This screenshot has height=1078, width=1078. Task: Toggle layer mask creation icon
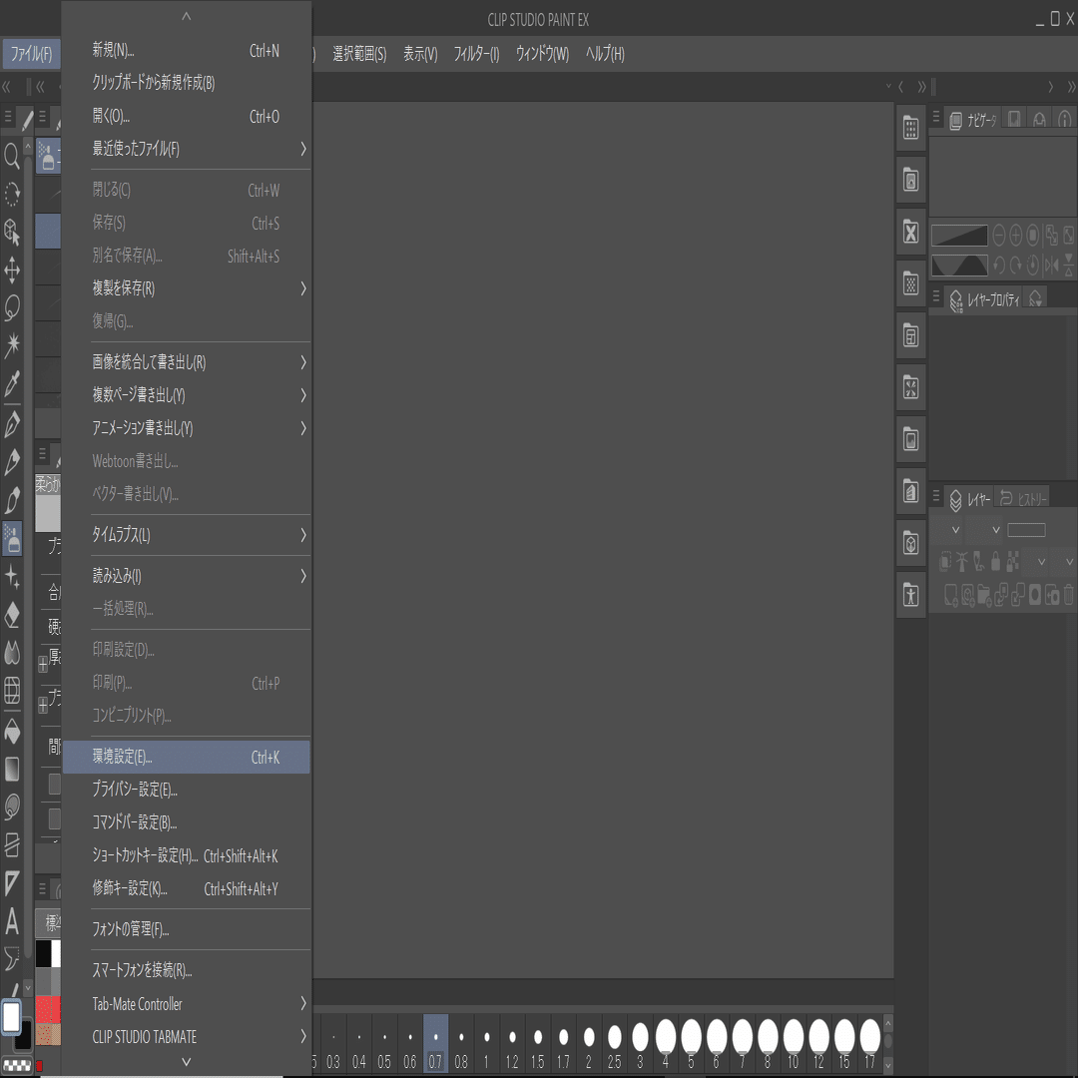(x=1035, y=595)
